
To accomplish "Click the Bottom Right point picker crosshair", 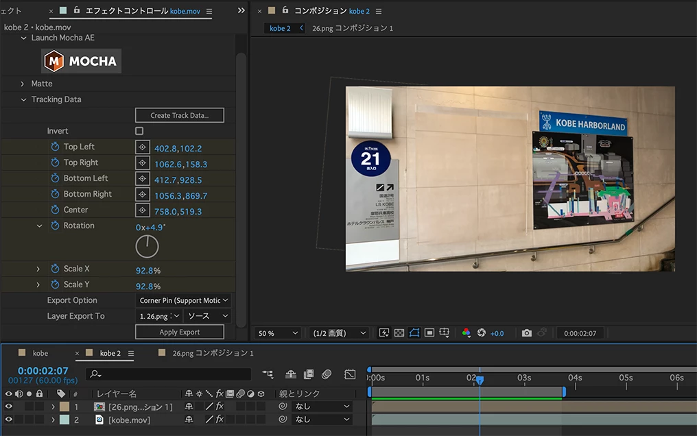I will (142, 194).
